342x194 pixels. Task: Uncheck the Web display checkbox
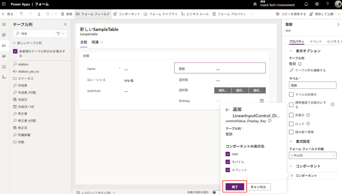[228, 154]
